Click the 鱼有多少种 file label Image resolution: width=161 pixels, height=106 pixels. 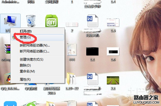tap(92, 6)
